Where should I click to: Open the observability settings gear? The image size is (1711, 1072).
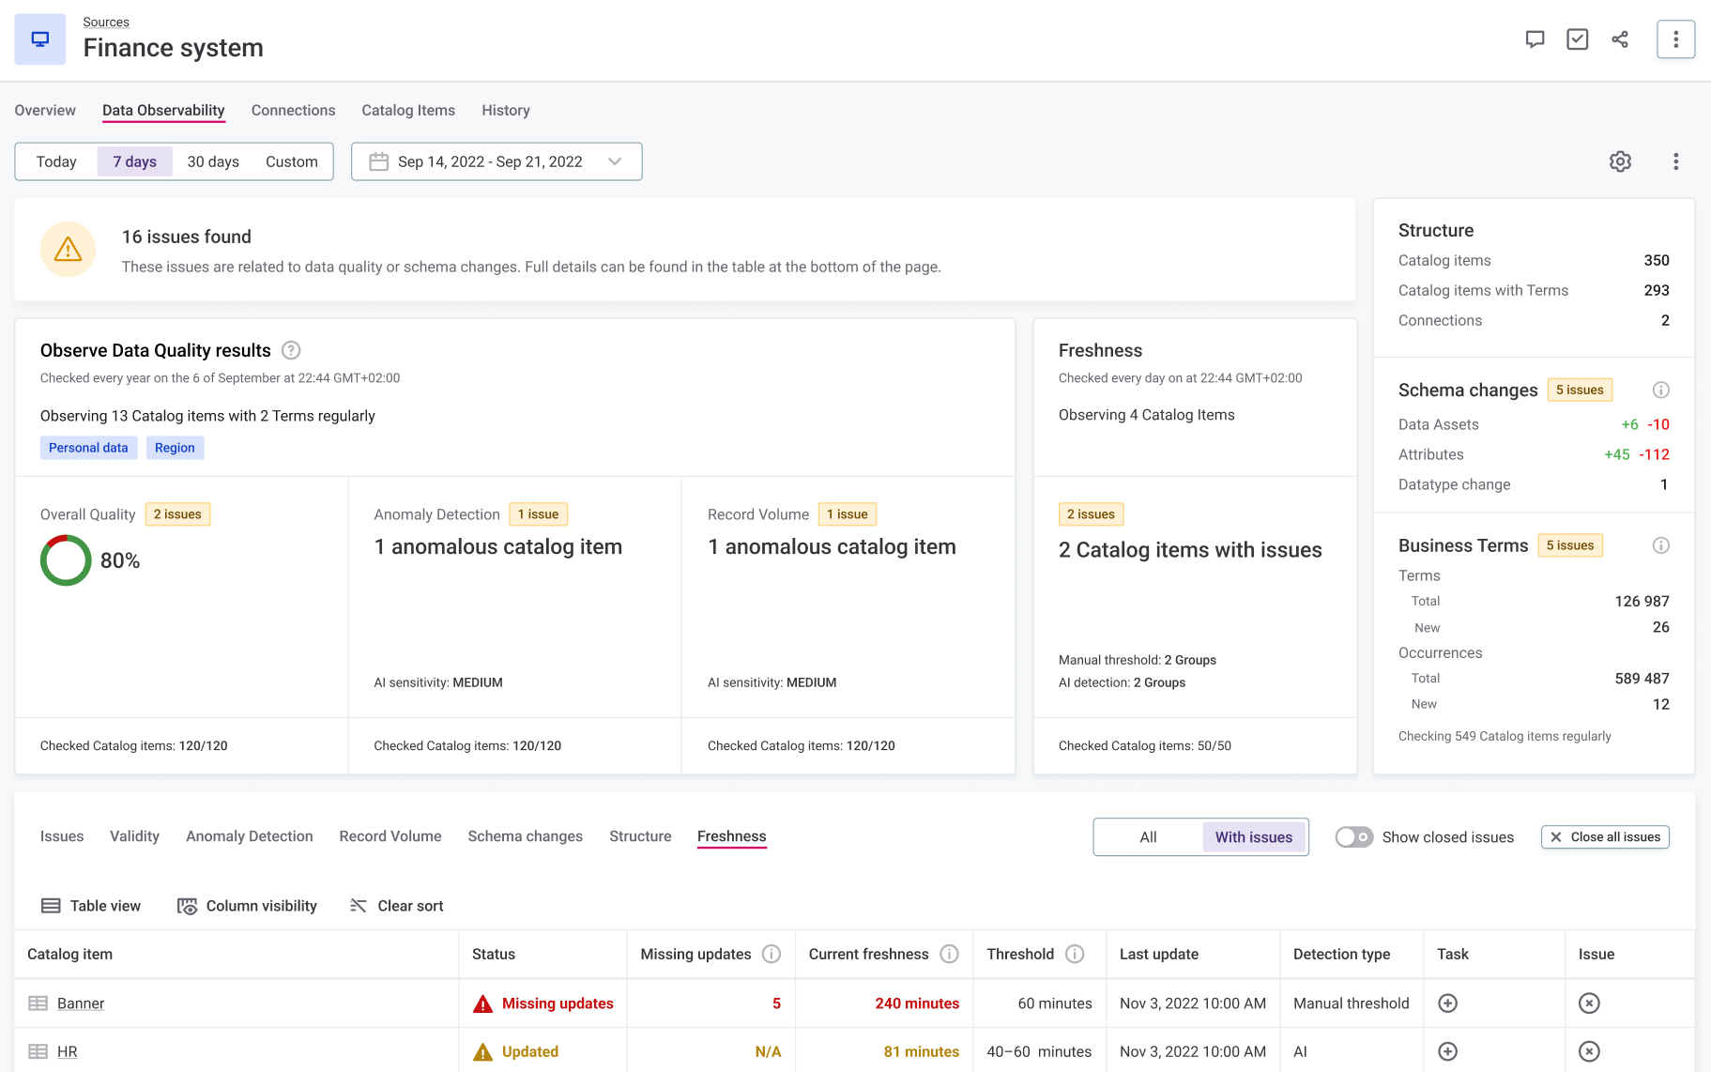click(x=1620, y=161)
